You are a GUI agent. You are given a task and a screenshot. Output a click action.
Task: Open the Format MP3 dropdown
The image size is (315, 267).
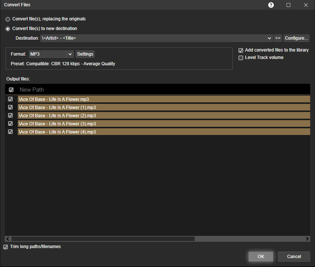pos(70,54)
